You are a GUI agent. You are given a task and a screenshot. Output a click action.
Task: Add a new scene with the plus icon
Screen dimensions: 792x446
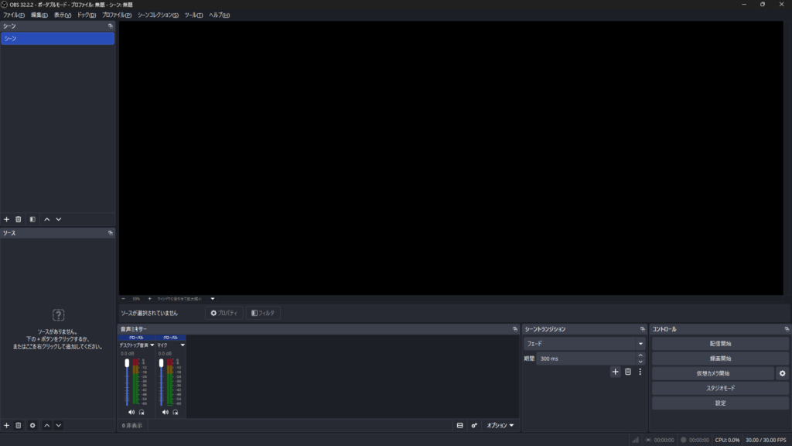[x=6, y=219]
